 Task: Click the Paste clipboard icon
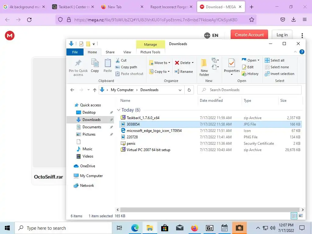point(108,63)
